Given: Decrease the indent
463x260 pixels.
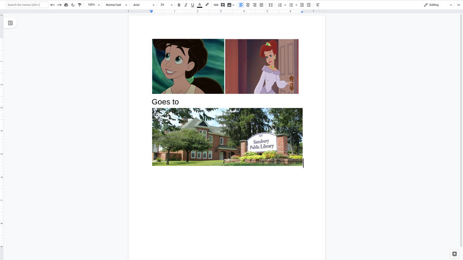Looking at the screenshot, I should coord(302,5).
